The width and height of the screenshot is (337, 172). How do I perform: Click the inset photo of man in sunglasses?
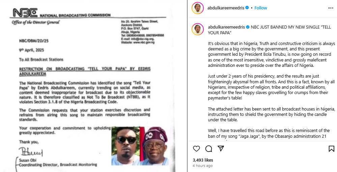tap(125, 146)
